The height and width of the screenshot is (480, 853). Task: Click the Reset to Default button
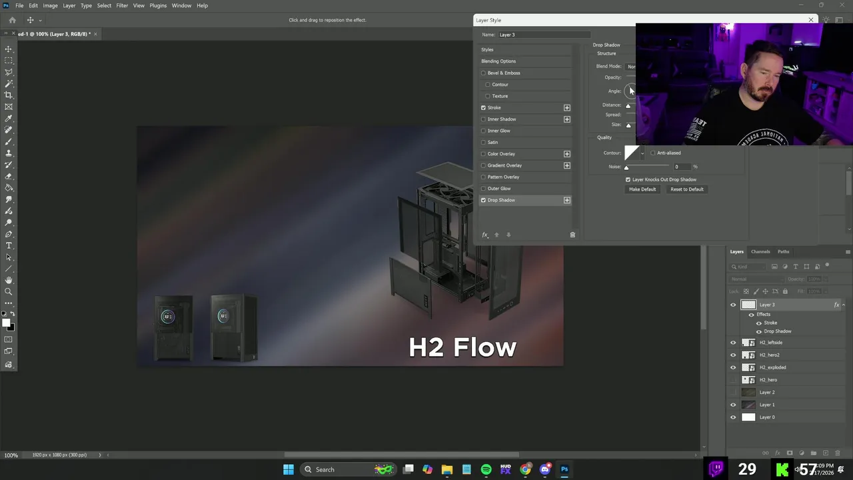(687, 189)
